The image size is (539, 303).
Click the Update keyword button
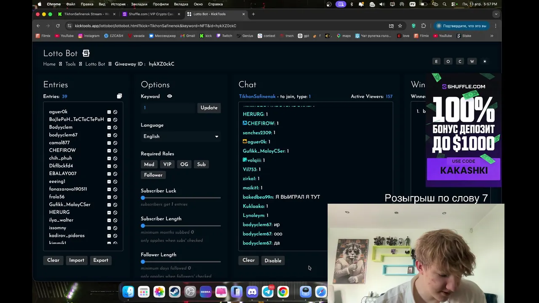tap(209, 108)
